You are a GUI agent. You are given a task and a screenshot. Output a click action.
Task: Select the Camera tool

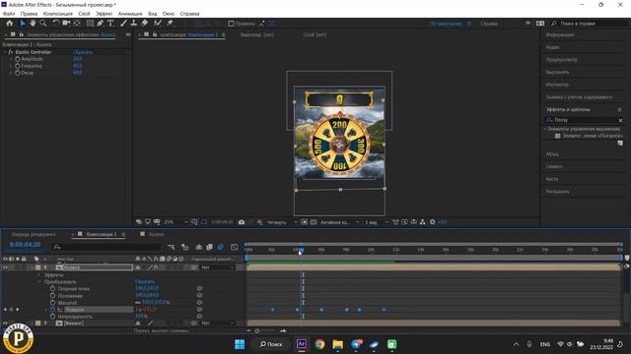[66, 24]
